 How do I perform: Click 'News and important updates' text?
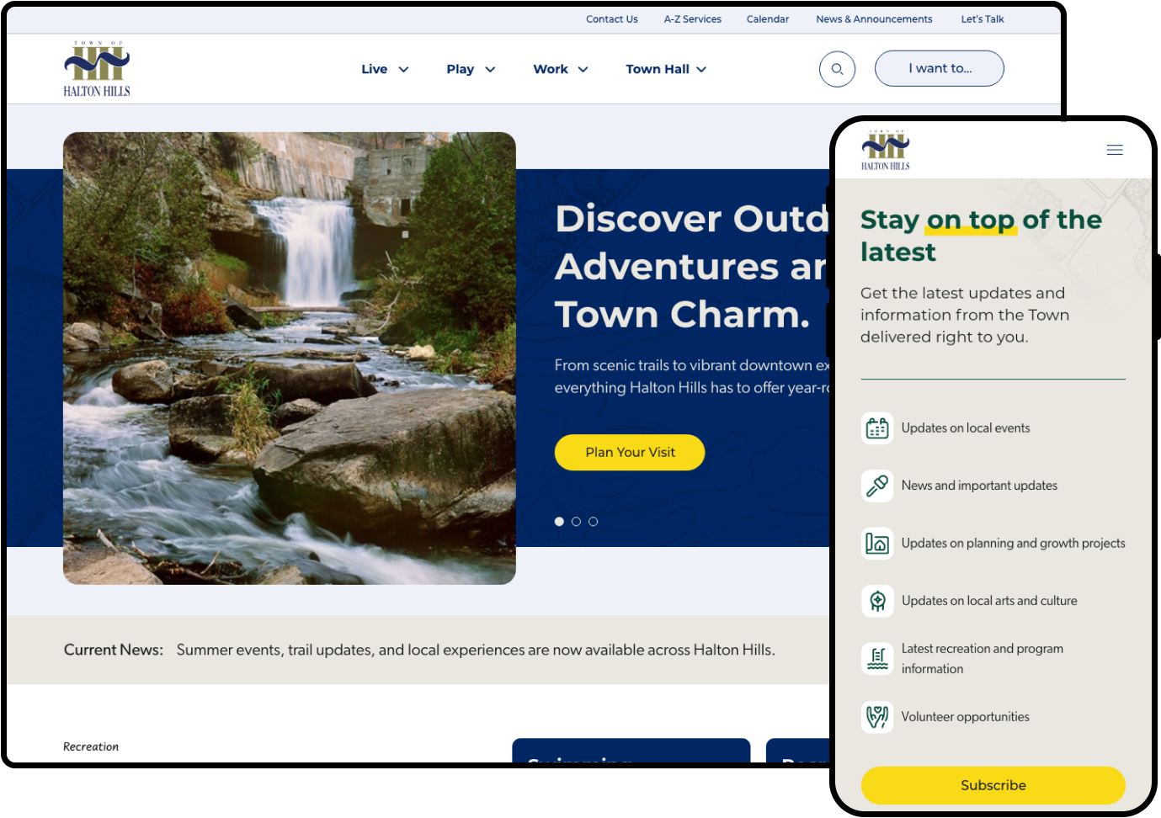979,486
